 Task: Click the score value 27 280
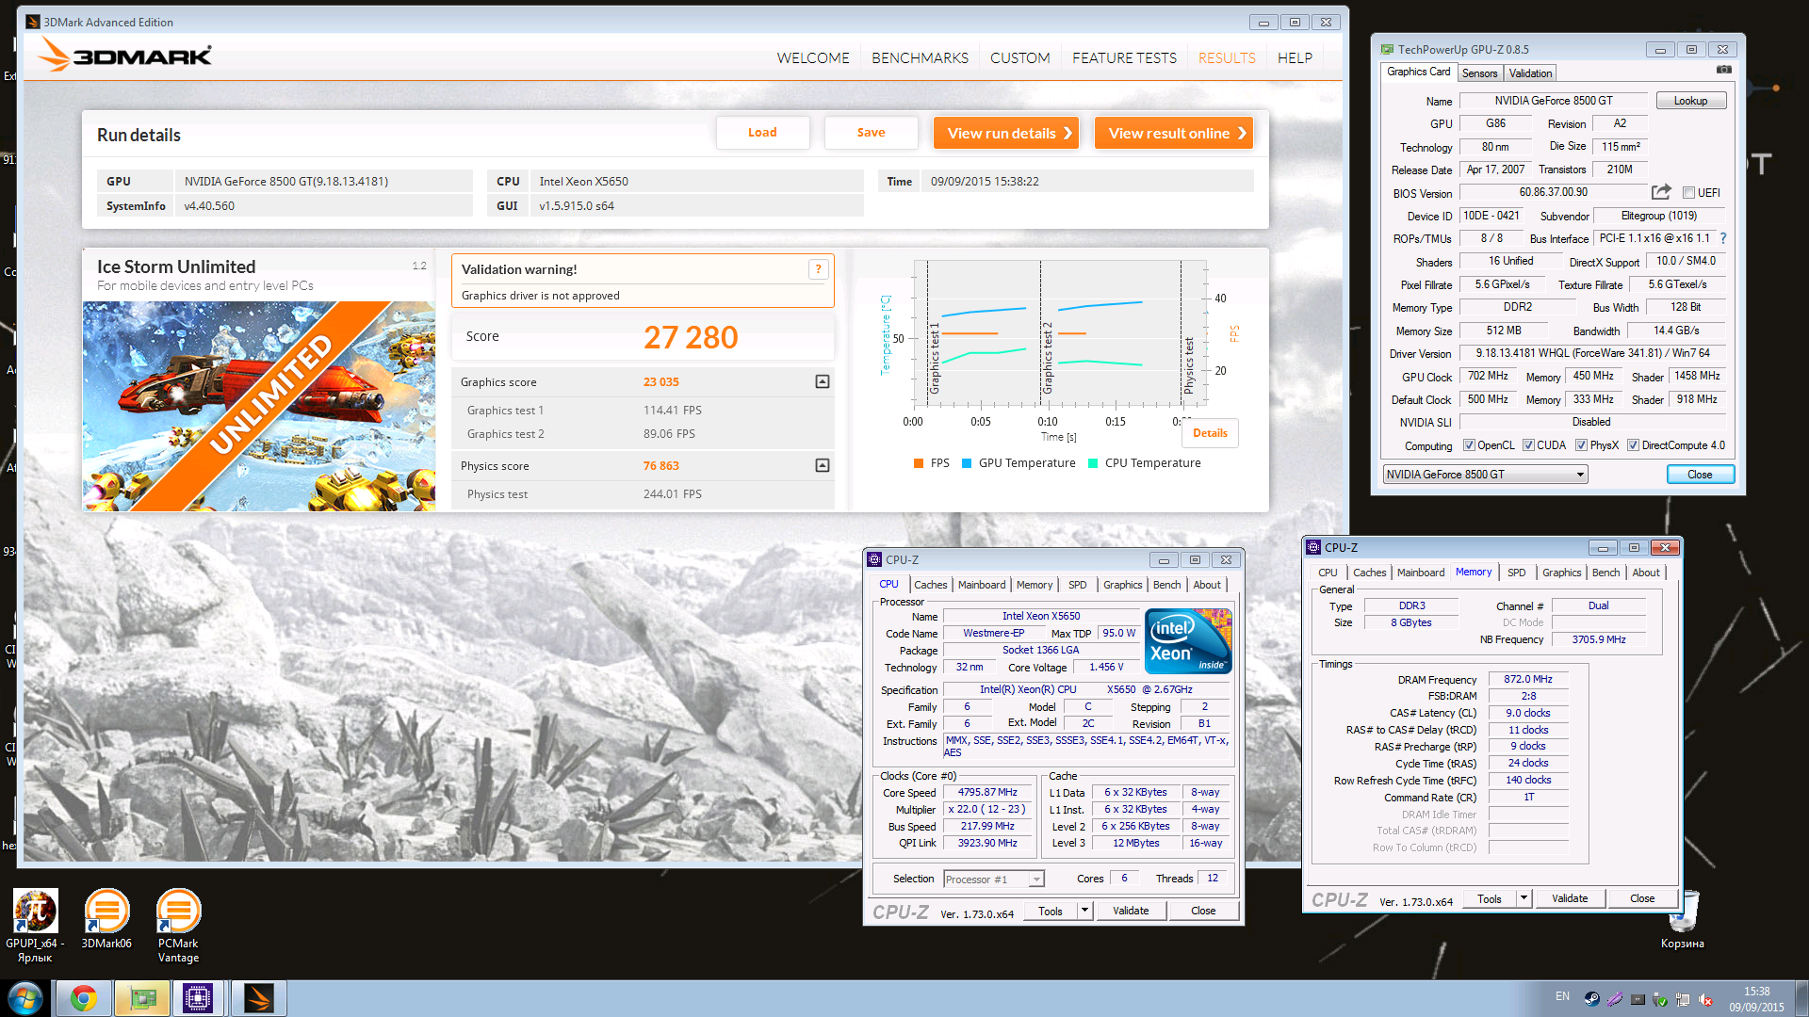[691, 337]
